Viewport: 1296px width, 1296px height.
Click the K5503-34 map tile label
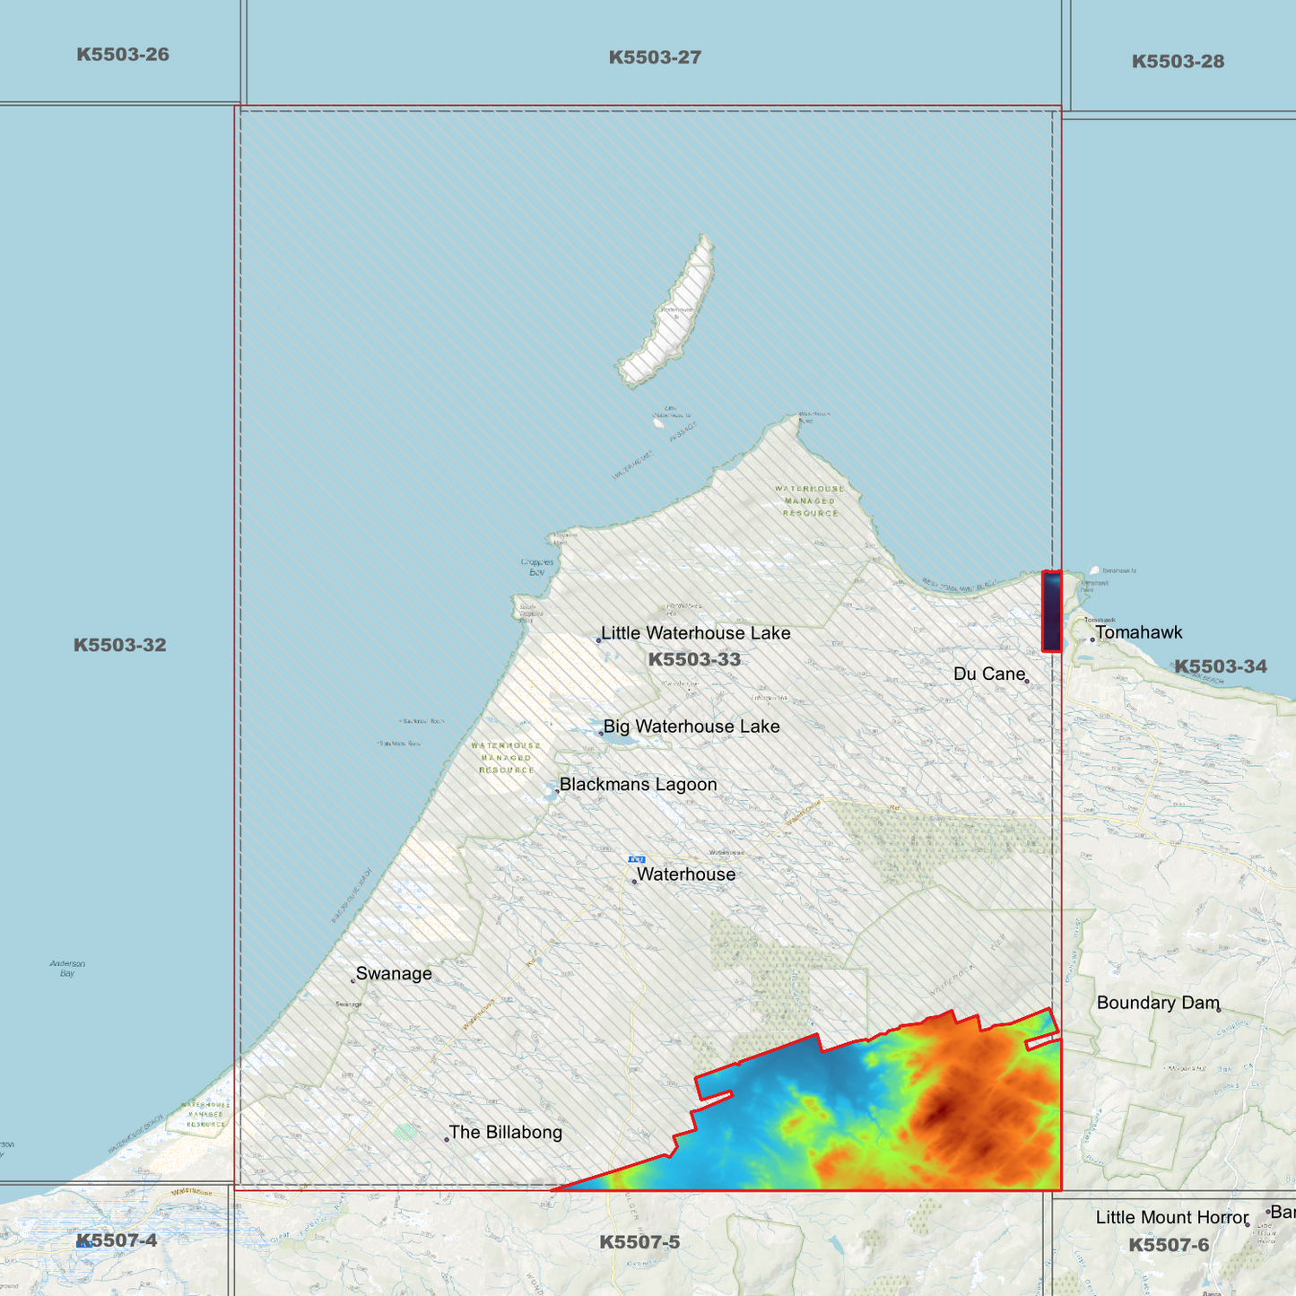(1221, 666)
